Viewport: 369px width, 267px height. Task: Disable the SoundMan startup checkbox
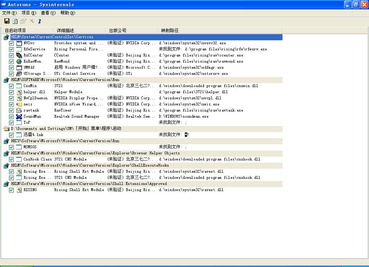click(11, 117)
